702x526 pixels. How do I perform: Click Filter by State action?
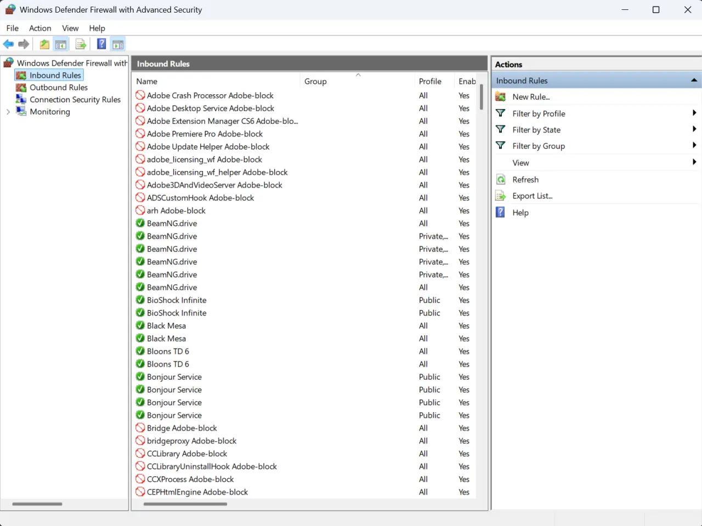pyautogui.click(x=536, y=130)
